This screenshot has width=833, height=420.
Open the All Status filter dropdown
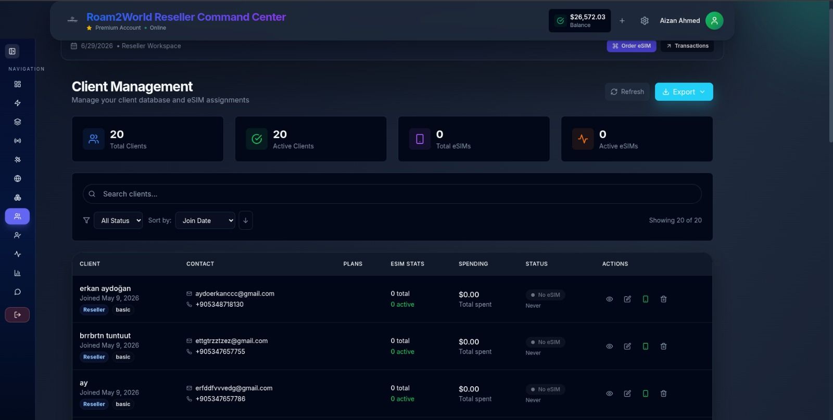click(118, 220)
